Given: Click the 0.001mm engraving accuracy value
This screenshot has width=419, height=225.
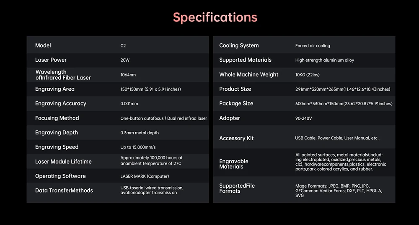Looking at the screenshot, I should click(x=129, y=104).
